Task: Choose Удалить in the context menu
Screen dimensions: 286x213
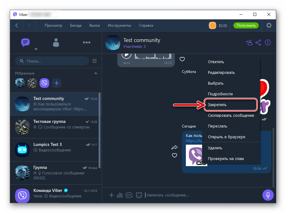Action: click(x=231, y=148)
